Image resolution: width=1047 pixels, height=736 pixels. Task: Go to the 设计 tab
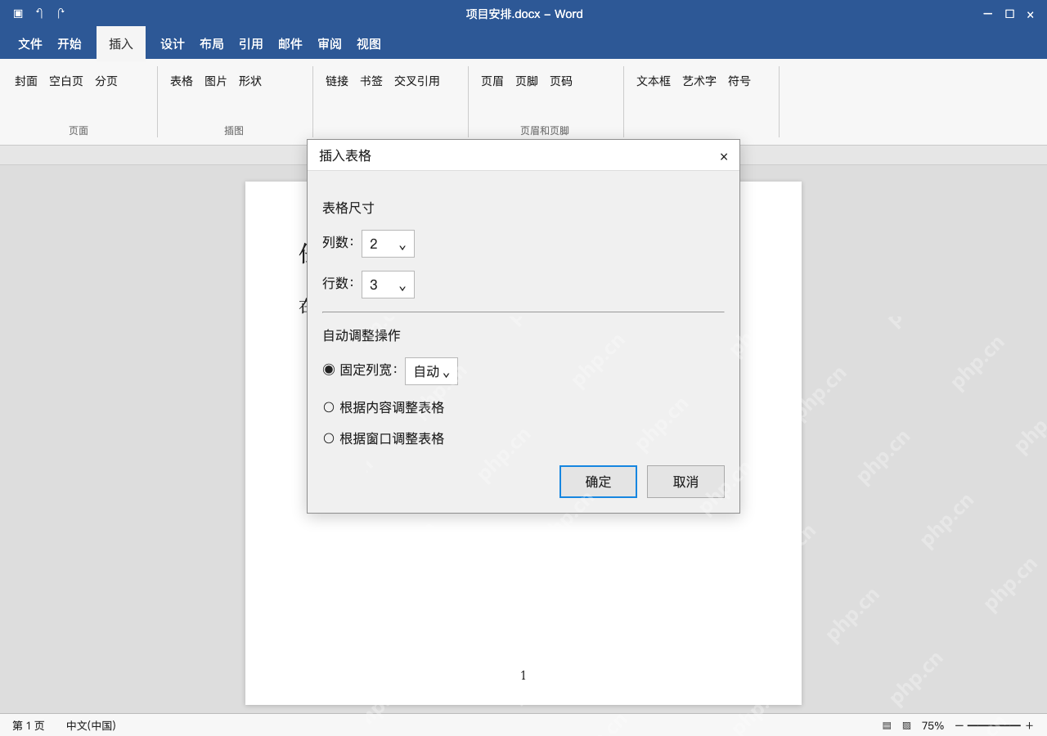pyautogui.click(x=173, y=44)
